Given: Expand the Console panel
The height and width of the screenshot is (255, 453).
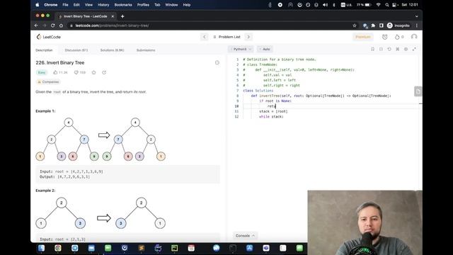Looking at the screenshot, I should pyautogui.click(x=245, y=236).
